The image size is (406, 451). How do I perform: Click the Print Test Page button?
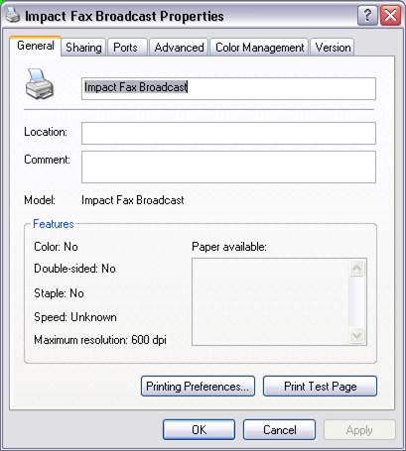tap(320, 386)
